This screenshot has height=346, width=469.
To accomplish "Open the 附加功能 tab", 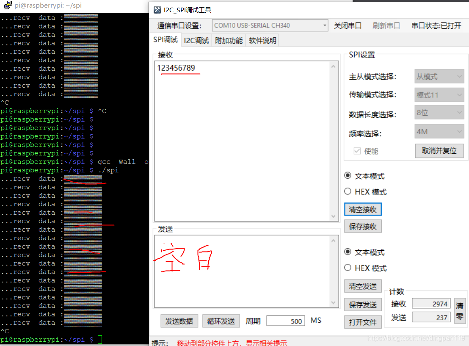I will coord(229,40).
